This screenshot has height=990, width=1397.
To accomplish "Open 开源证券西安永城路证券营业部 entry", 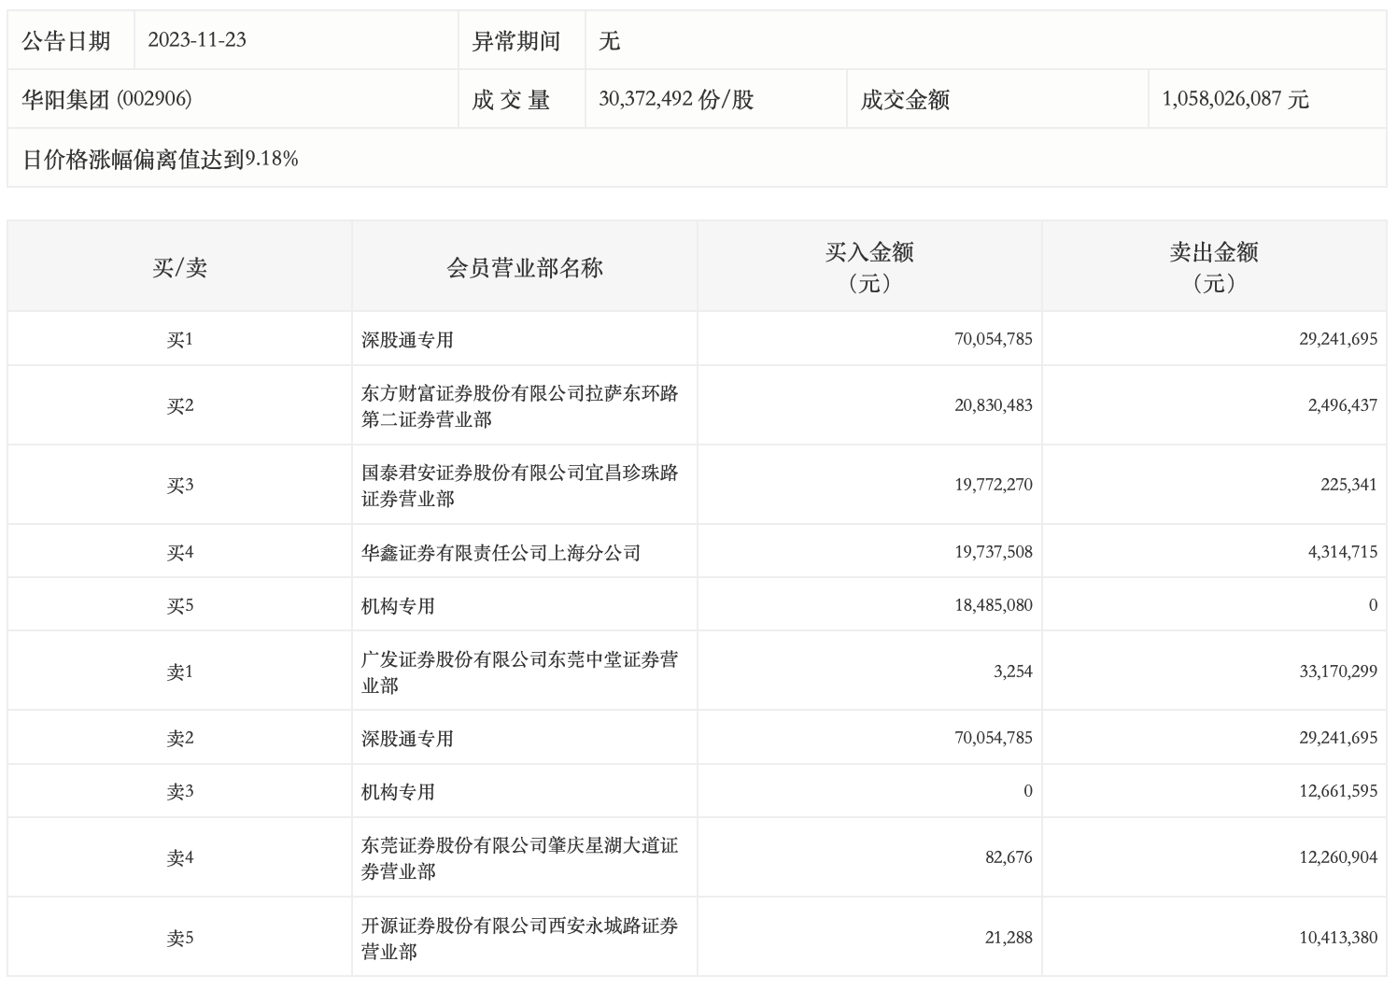I will (x=519, y=939).
